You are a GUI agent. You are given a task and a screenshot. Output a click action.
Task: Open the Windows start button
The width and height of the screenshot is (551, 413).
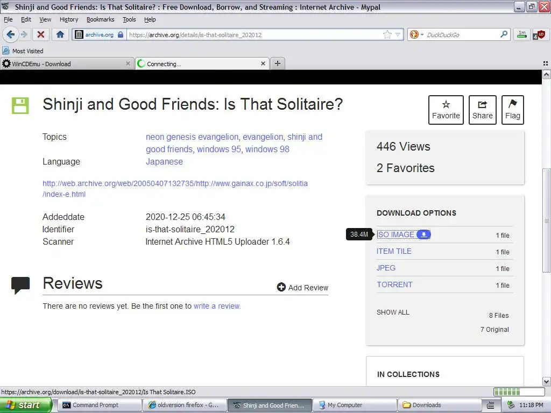tap(25, 405)
